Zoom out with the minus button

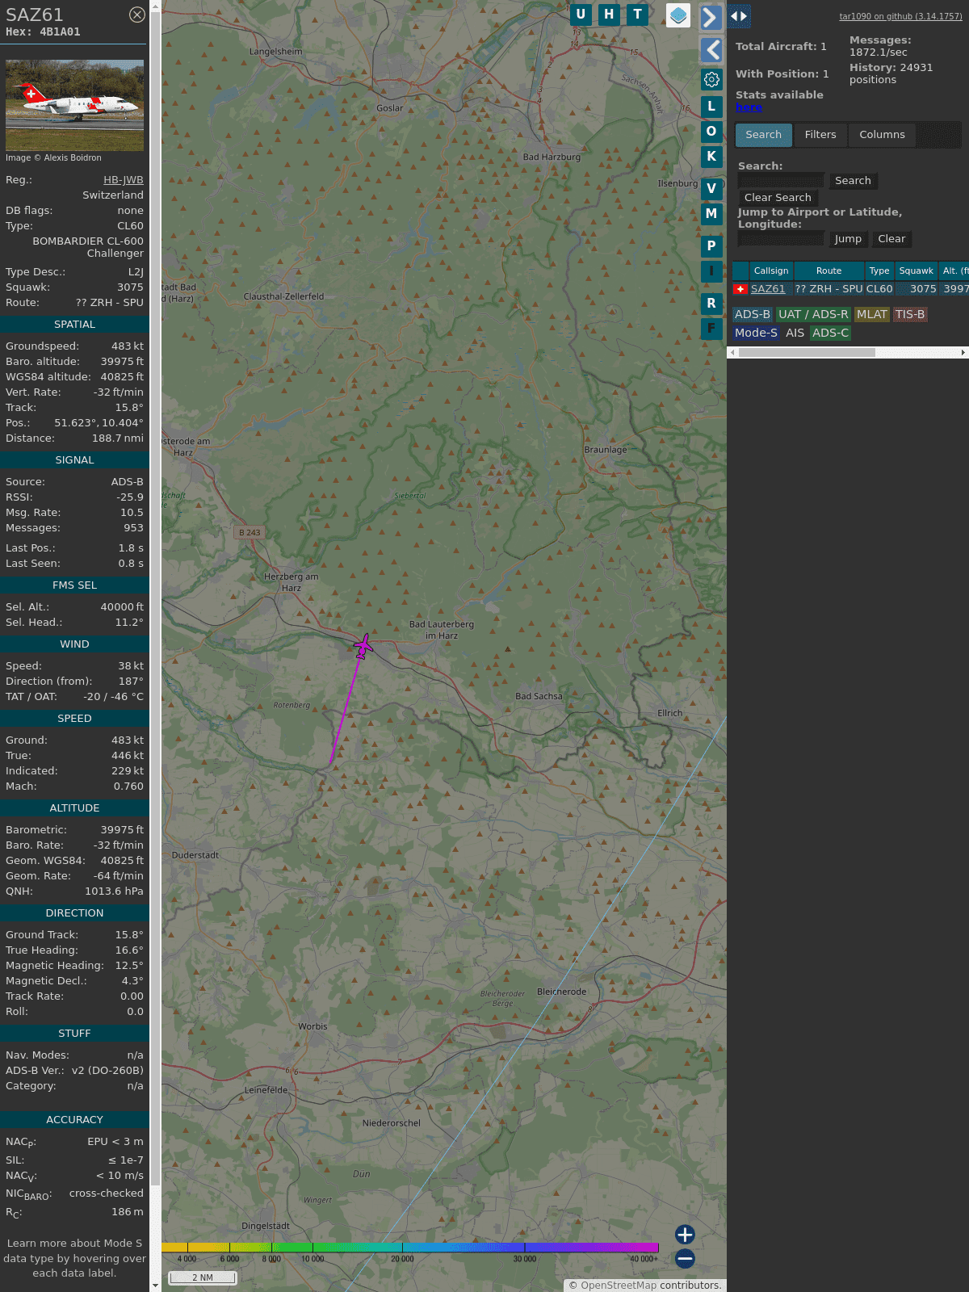point(685,1258)
